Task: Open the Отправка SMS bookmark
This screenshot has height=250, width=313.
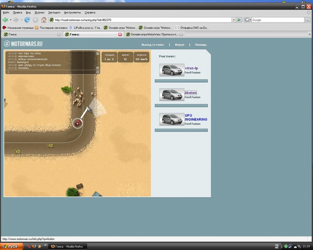Action: pyautogui.click(x=192, y=28)
